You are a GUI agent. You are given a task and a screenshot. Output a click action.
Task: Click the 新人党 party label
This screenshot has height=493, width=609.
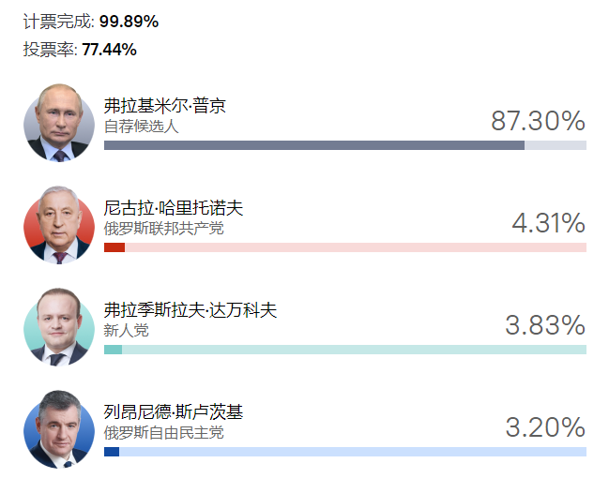127,330
